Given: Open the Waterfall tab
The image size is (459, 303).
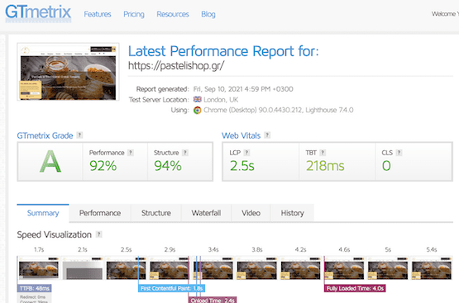Looking at the screenshot, I should pyautogui.click(x=206, y=213).
